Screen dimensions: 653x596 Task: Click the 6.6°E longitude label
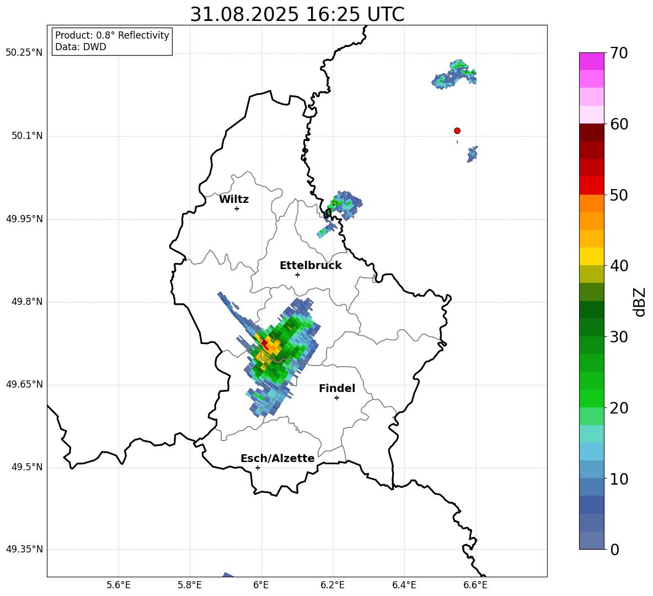tap(475, 585)
